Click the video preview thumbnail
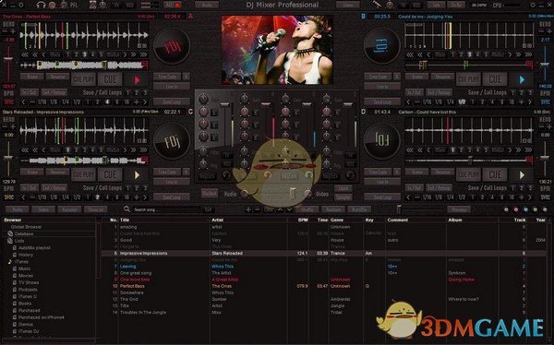 coord(277,50)
